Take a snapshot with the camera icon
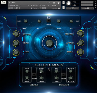 [54, 3]
